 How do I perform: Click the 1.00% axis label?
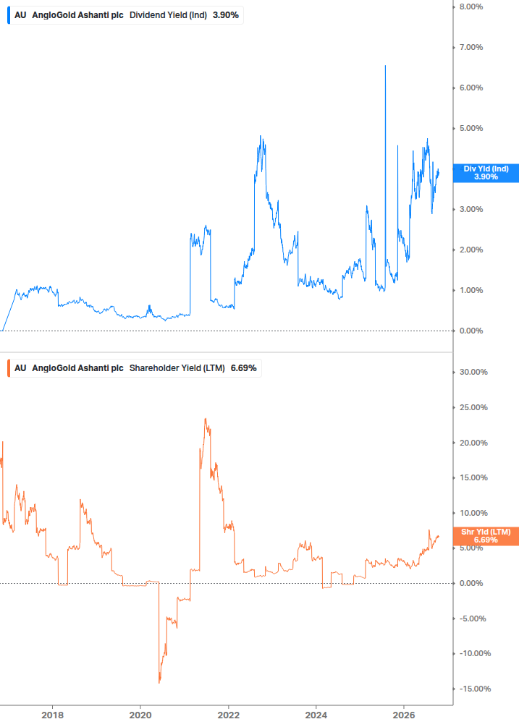click(x=471, y=290)
